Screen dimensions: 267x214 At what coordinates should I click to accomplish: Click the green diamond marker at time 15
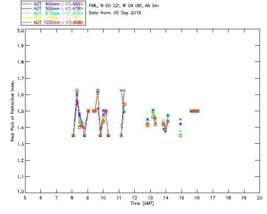point(181,131)
